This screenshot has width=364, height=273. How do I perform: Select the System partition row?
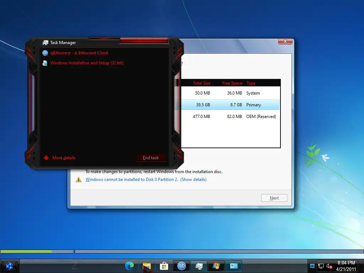click(x=230, y=93)
